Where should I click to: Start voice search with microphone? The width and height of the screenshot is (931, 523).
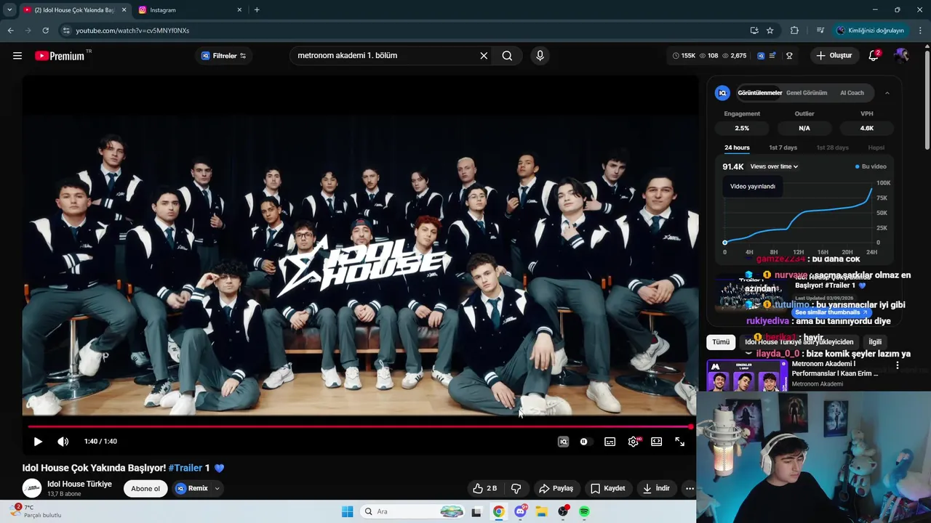click(x=540, y=56)
